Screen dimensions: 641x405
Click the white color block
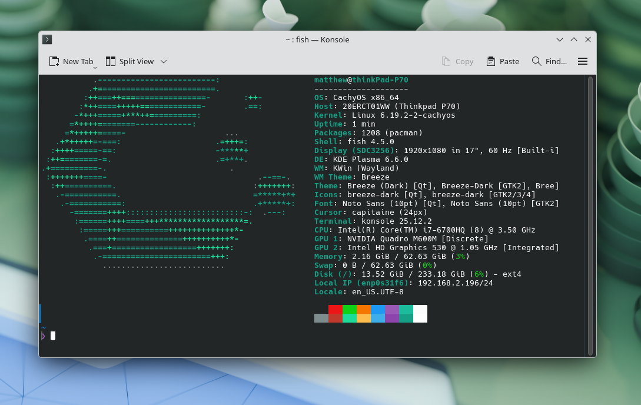click(x=420, y=313)
